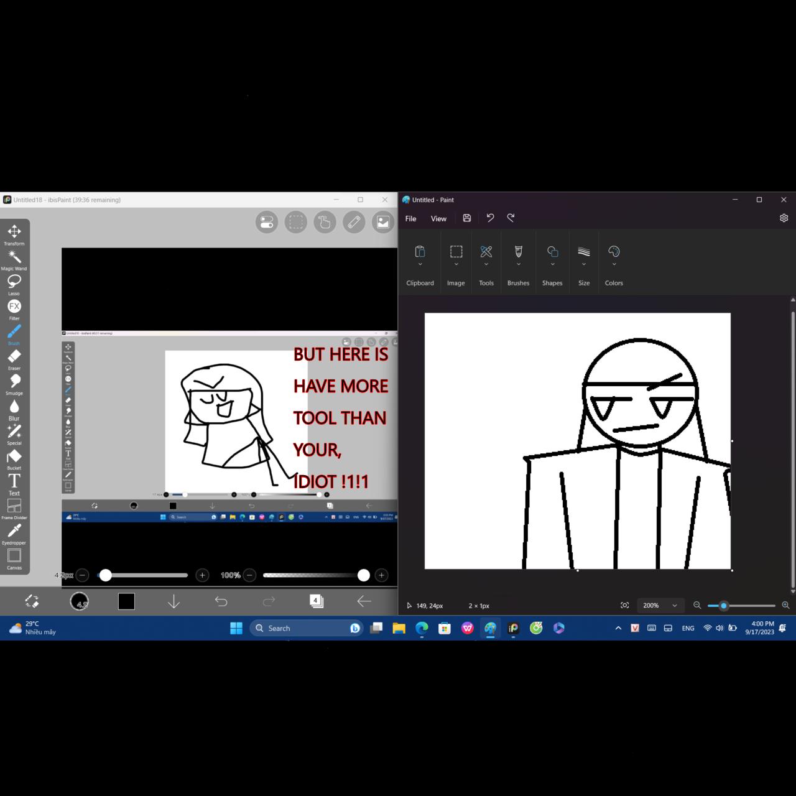Open the File menu in Paint

[x=410, y=218]
